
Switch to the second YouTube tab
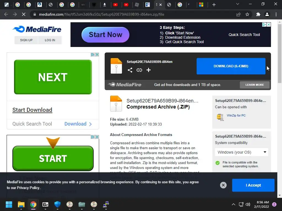tap(126, 5)
